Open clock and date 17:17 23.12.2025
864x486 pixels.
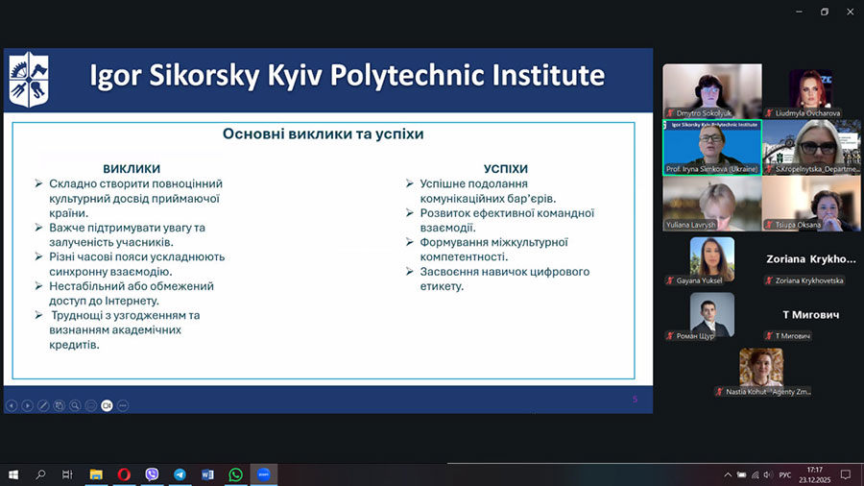[x=814, y=475]
